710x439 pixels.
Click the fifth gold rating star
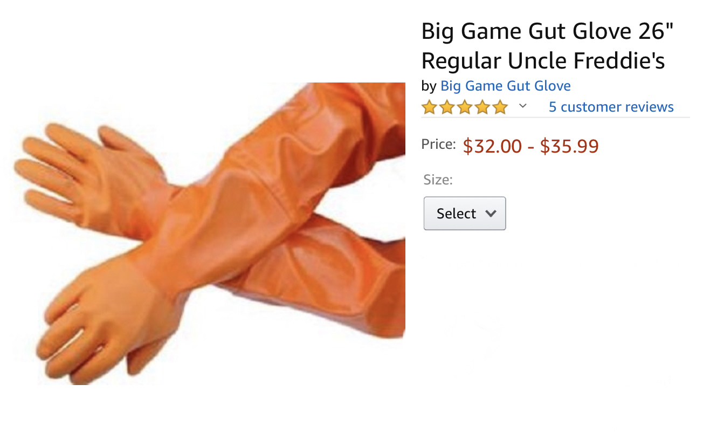tap(500, 107)
